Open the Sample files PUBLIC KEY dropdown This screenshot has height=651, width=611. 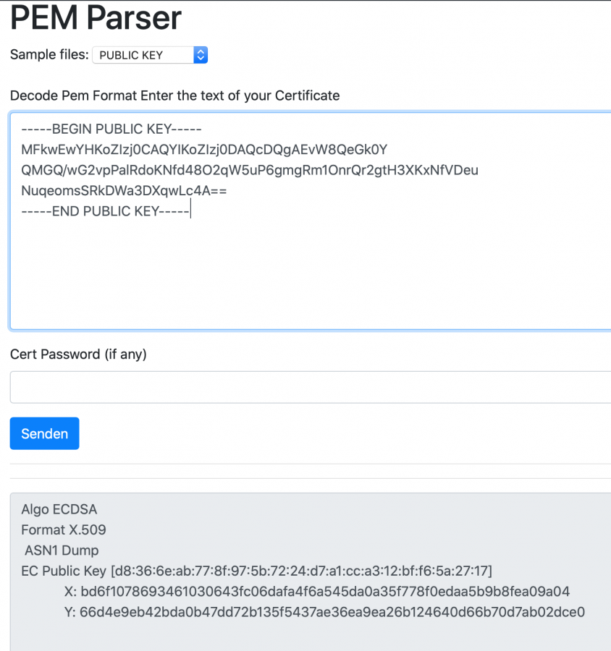150,55
